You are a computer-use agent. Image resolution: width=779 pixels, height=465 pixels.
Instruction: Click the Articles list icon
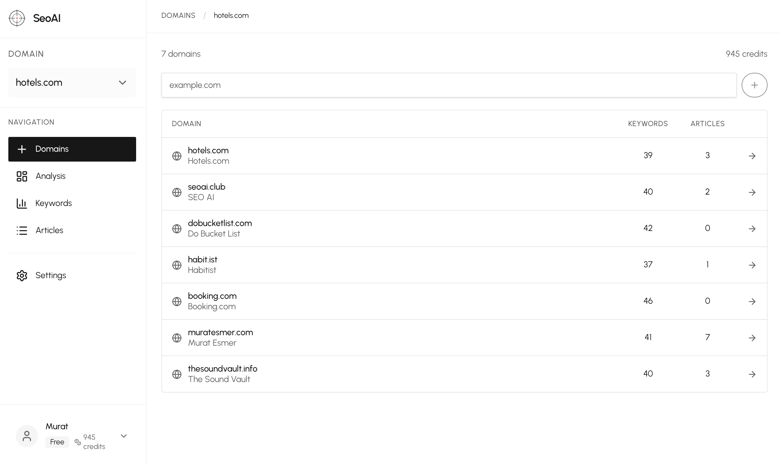(22, 230)
